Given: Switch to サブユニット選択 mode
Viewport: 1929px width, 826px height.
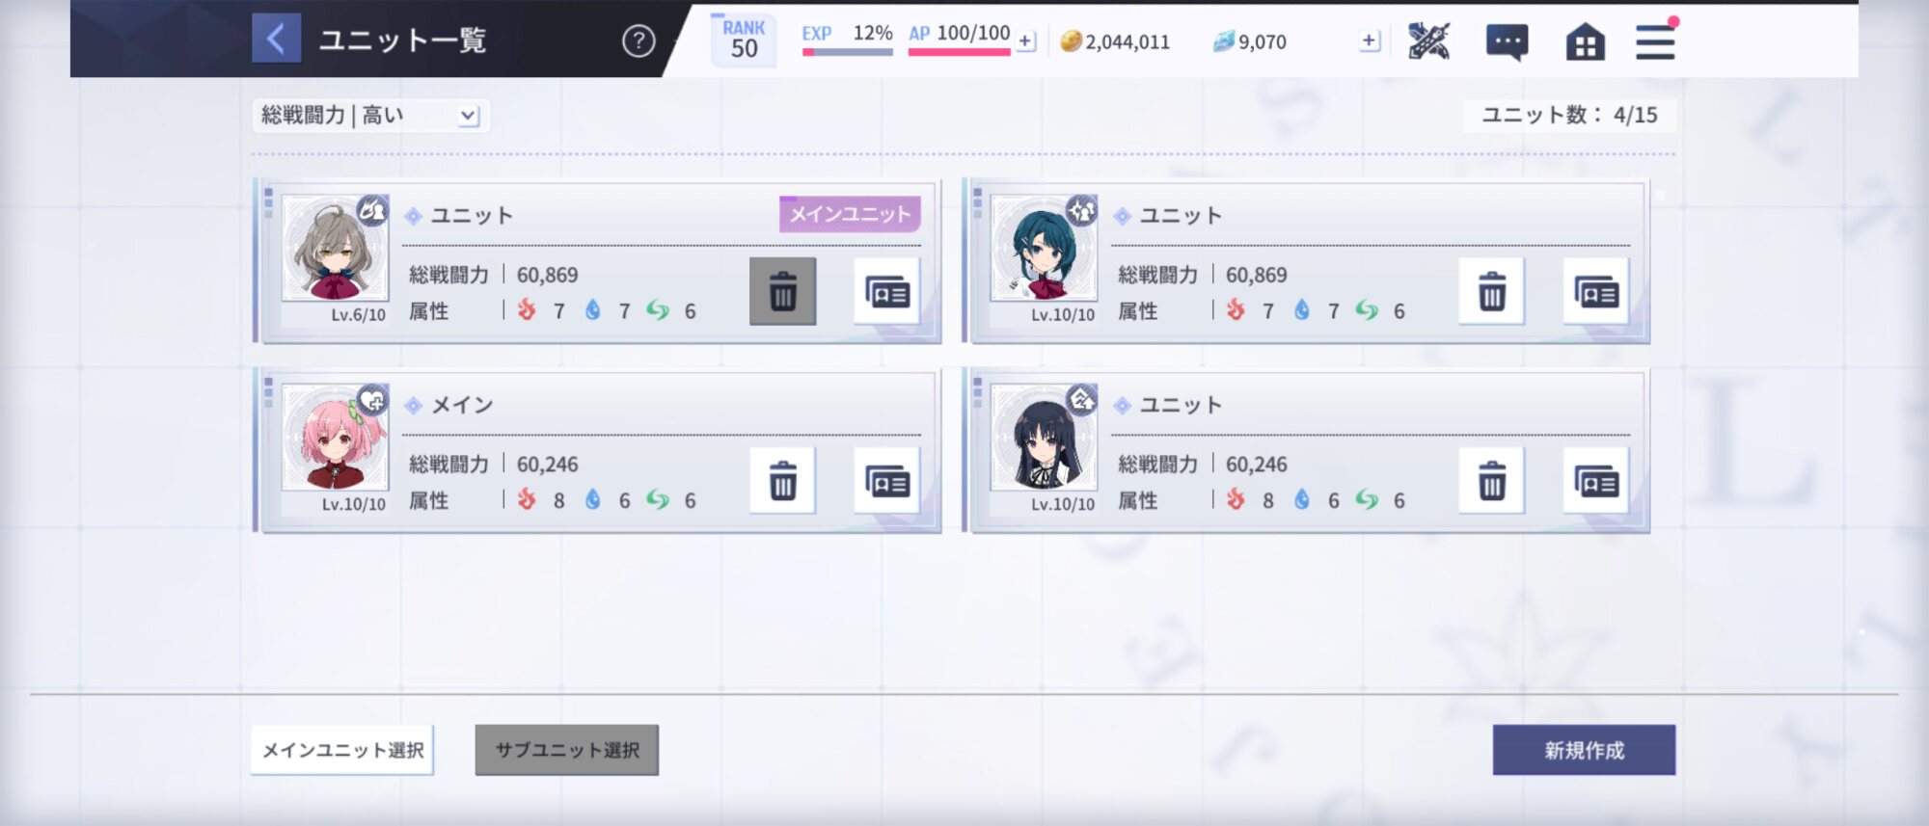Looking at the screenshot, I should tap(567, 750).
